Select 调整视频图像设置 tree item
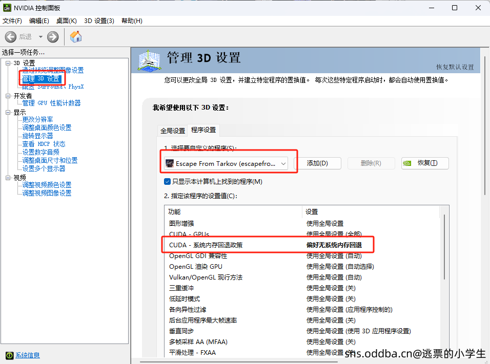 point(47,193)
